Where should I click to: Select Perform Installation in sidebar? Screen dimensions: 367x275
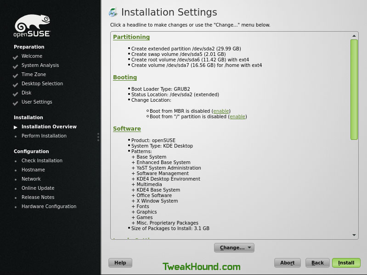44,136
